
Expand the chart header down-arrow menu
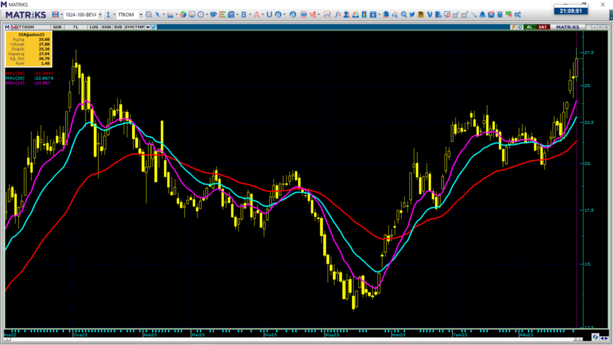[148, 27]
